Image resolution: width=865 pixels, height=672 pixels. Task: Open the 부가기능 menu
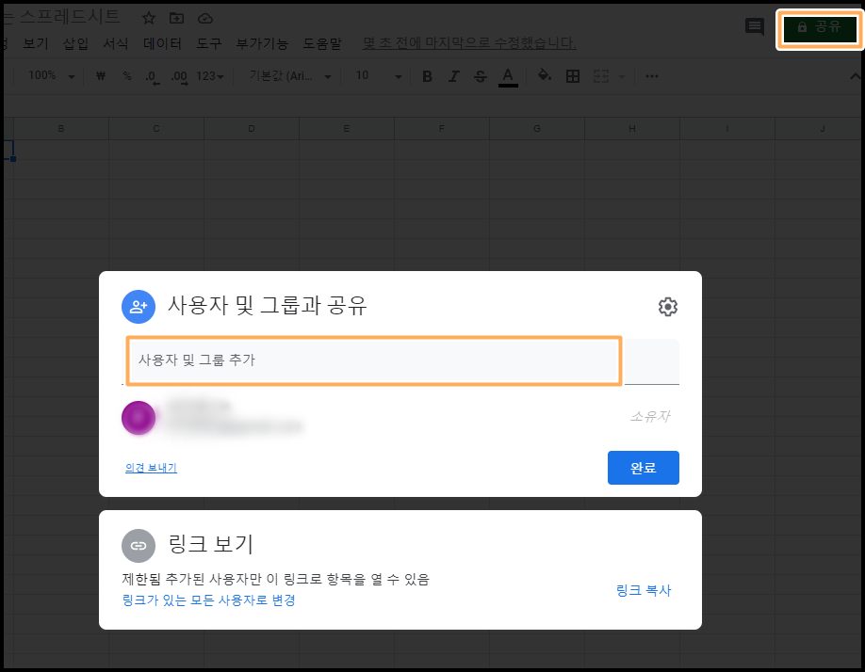click(x=262, y=43)
